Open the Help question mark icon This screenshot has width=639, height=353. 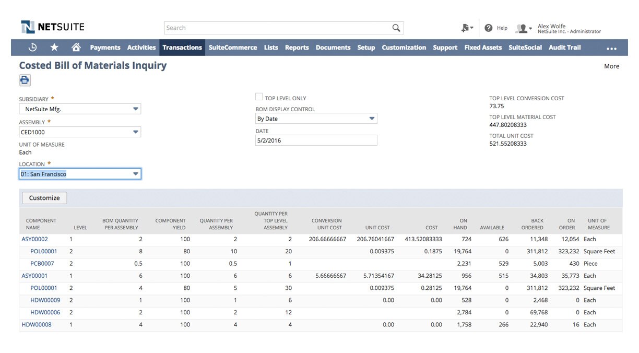coord(489,28)
